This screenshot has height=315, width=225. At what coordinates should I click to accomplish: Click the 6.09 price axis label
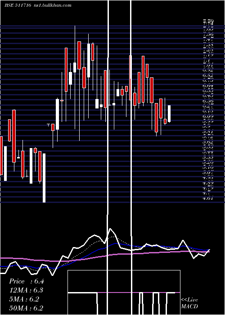[x=208, y=116]
